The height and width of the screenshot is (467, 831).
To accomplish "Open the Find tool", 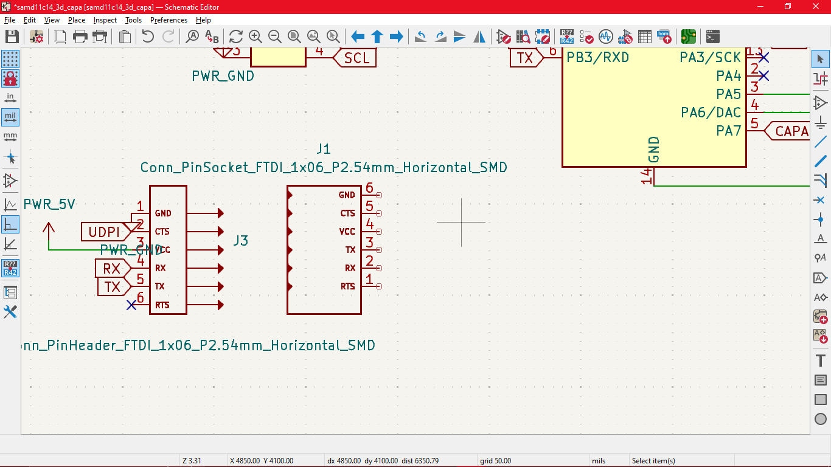I will 192,36.
